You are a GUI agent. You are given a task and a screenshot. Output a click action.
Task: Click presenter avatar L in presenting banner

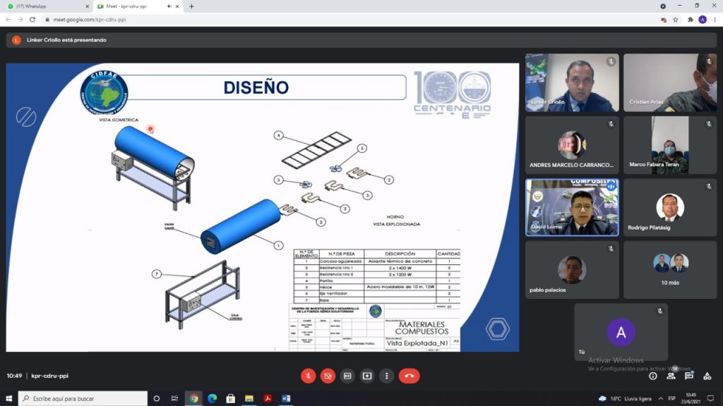pos(17,40)
